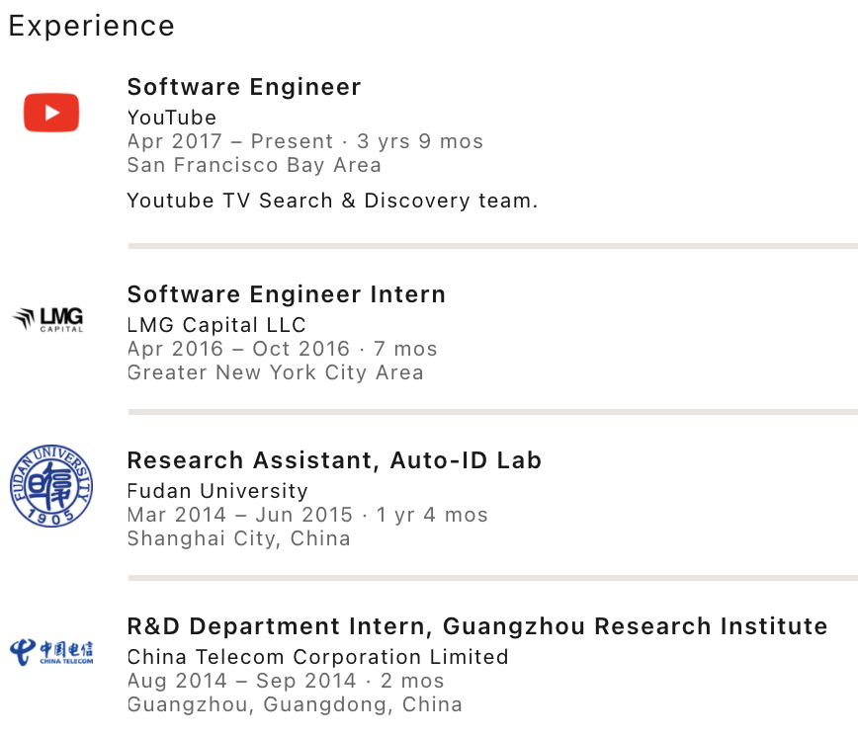This screenshot has width=858, height=737.
Task: Click the Shanghai City, China location text
Action: coord(238,538)
